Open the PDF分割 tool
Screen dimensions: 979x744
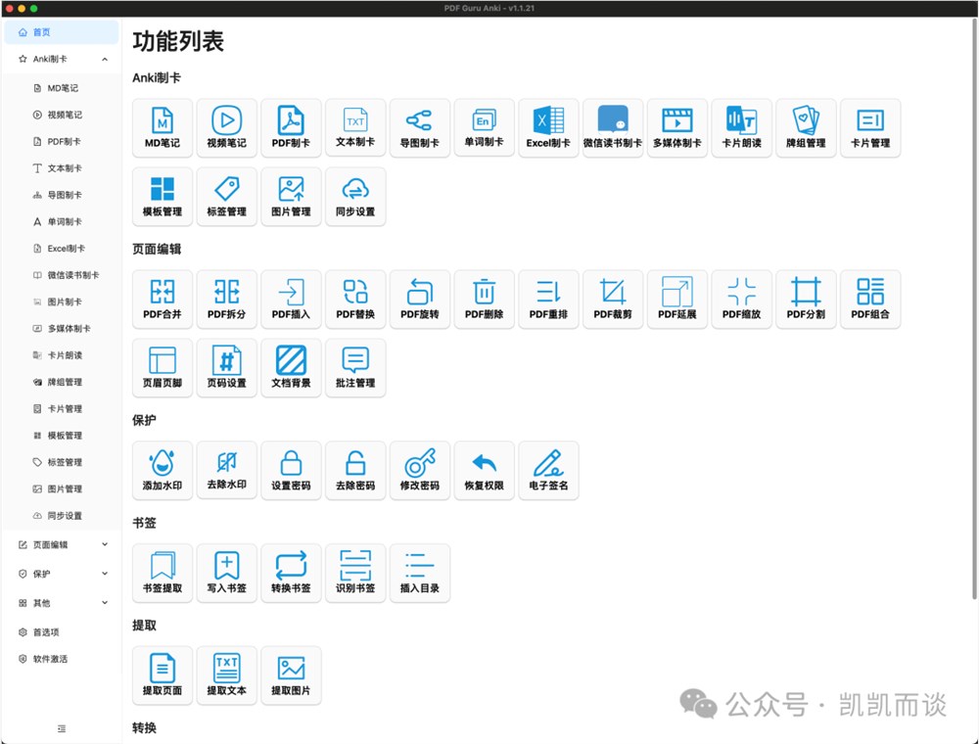pyautogui.click(x=806, y=300)
